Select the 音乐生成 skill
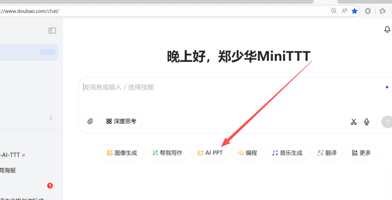The height and width of the screenshot is (200, 392). click(287, 153)
